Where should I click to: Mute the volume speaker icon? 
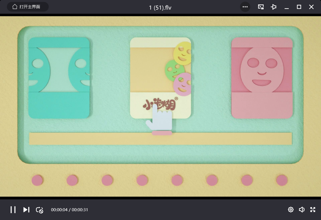click(x=302, y=210)
